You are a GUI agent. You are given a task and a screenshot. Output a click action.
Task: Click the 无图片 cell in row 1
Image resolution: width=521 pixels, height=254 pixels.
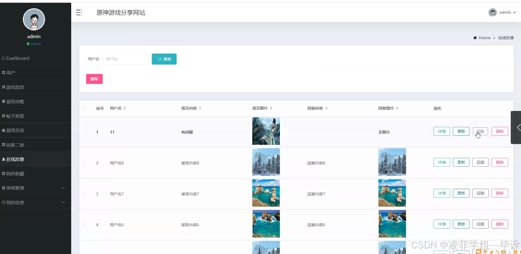(x=384, y=132)
